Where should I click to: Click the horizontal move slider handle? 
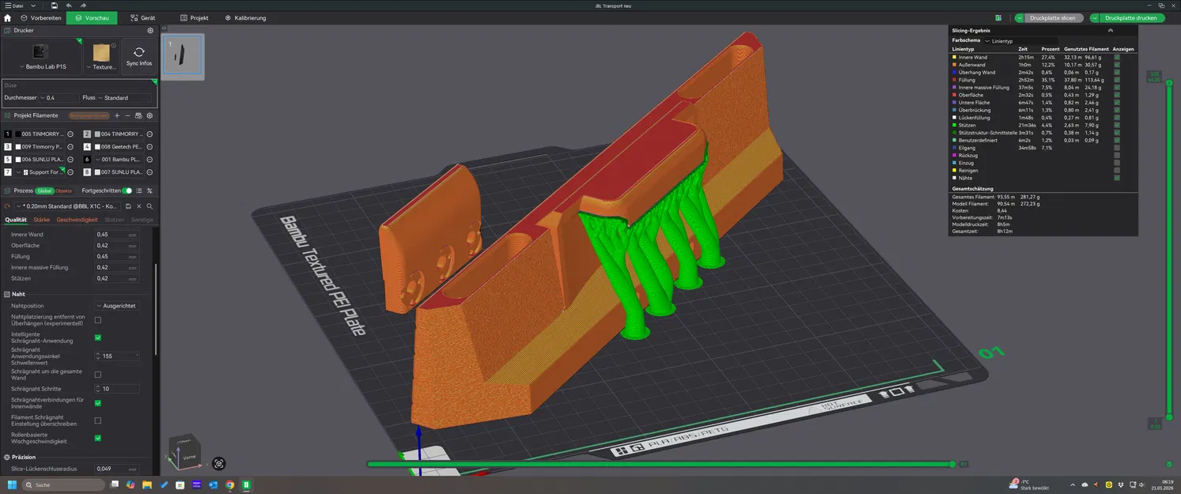[952, 464]
